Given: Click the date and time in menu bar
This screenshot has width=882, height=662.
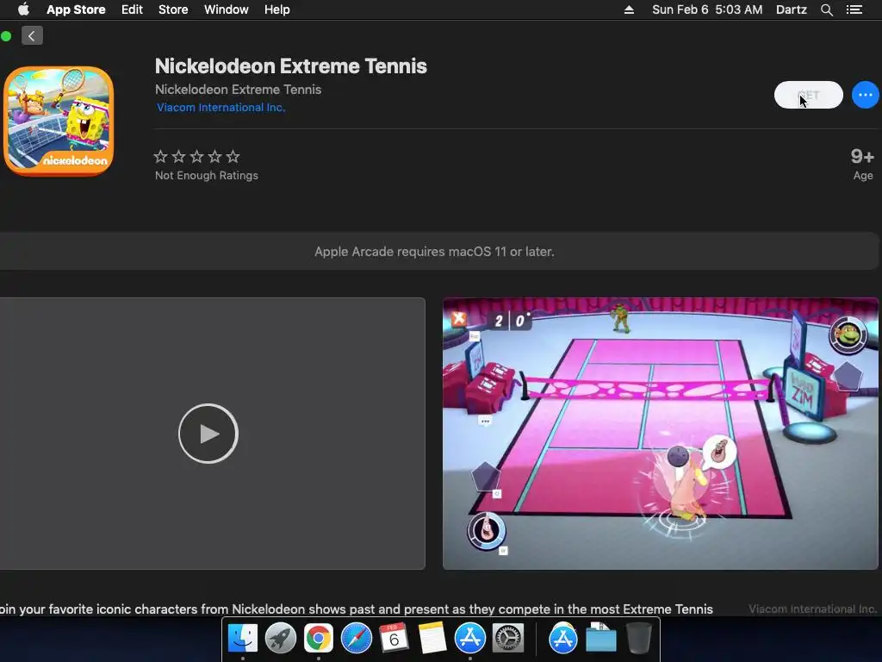Looking at the screenshot, I should click(x=707, y=9).
